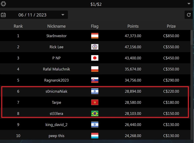The width and height of the screenshot is (194, 143).
Task: Click the flag beside peep this
Action: tap(95, 136)
